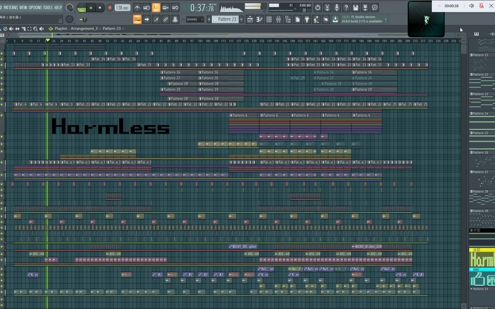The image size is (495, 309).
Task: Open the PATTERNS menu
Action: pos(11,7)
